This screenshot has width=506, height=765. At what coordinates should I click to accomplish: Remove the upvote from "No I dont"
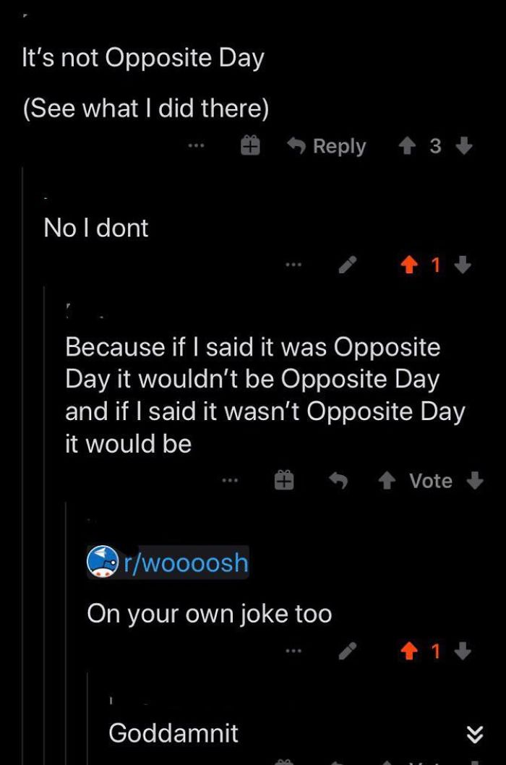[x=409, y=265]
